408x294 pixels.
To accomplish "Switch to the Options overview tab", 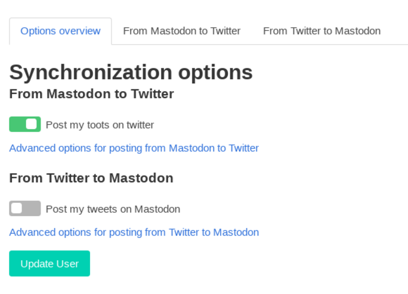I will (60, 31).
